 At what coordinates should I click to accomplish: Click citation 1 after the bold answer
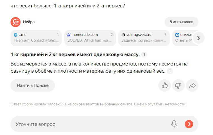[x=144, y=55]
